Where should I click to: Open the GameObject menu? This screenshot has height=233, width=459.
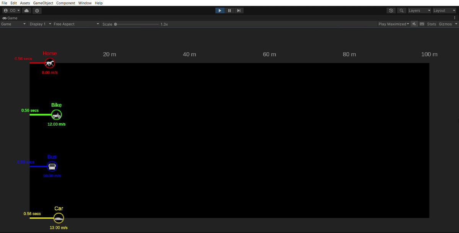point(43,3)
